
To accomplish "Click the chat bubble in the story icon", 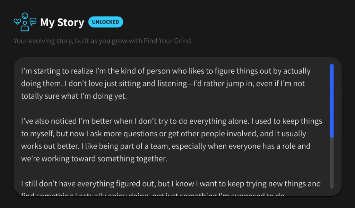I will [x=33, y=21].
